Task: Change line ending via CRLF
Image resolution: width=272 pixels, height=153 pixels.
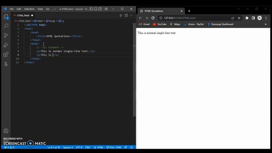Action: (x=88, y=147)
